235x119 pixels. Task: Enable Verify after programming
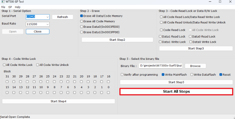122,75
